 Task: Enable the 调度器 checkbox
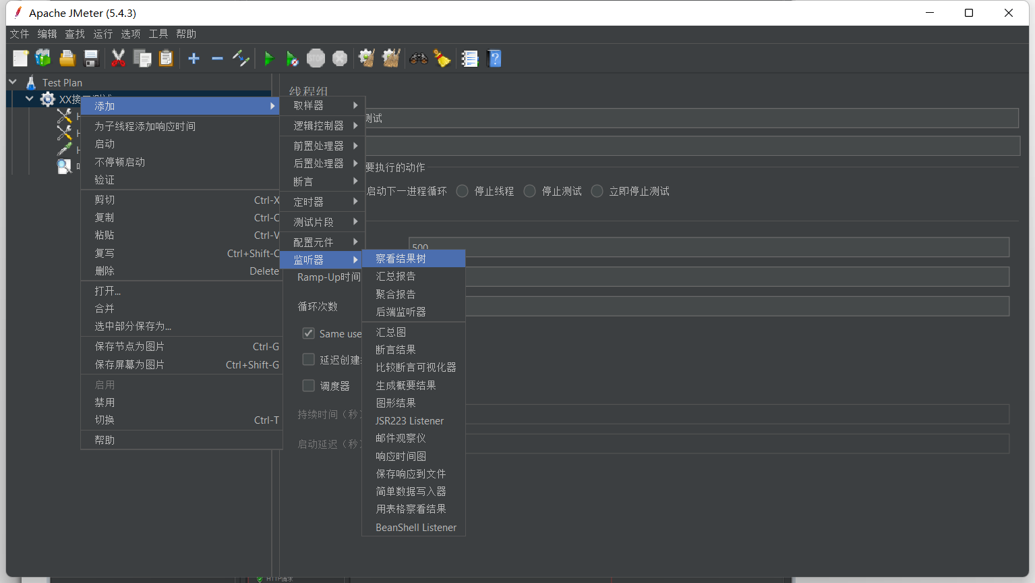pos(308,385)
